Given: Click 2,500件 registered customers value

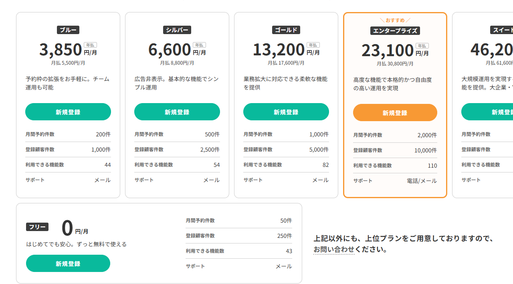Looking at the screenshot, I should point(210,150).
